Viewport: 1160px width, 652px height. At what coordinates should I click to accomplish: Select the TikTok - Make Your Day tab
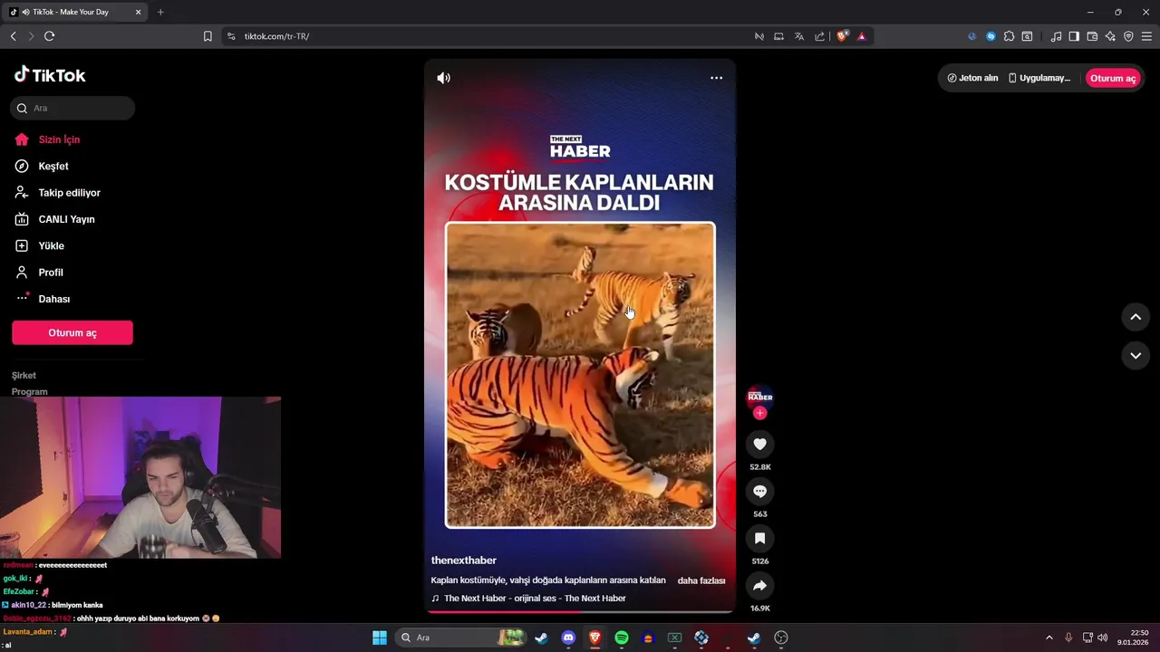pyautogui.click(x=72, y=12)
